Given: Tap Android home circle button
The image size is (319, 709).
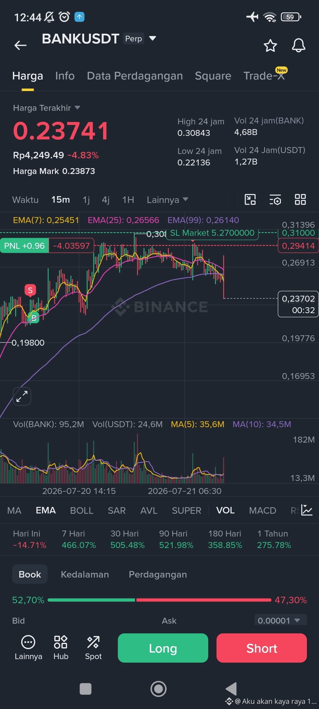Looking at the screenshot, I should 159,689.
